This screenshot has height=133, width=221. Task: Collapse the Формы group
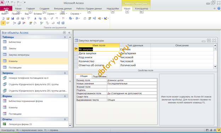[x=65, y=96]
